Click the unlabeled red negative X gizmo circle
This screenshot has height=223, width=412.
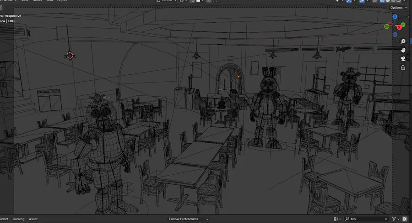click(391, 24)
